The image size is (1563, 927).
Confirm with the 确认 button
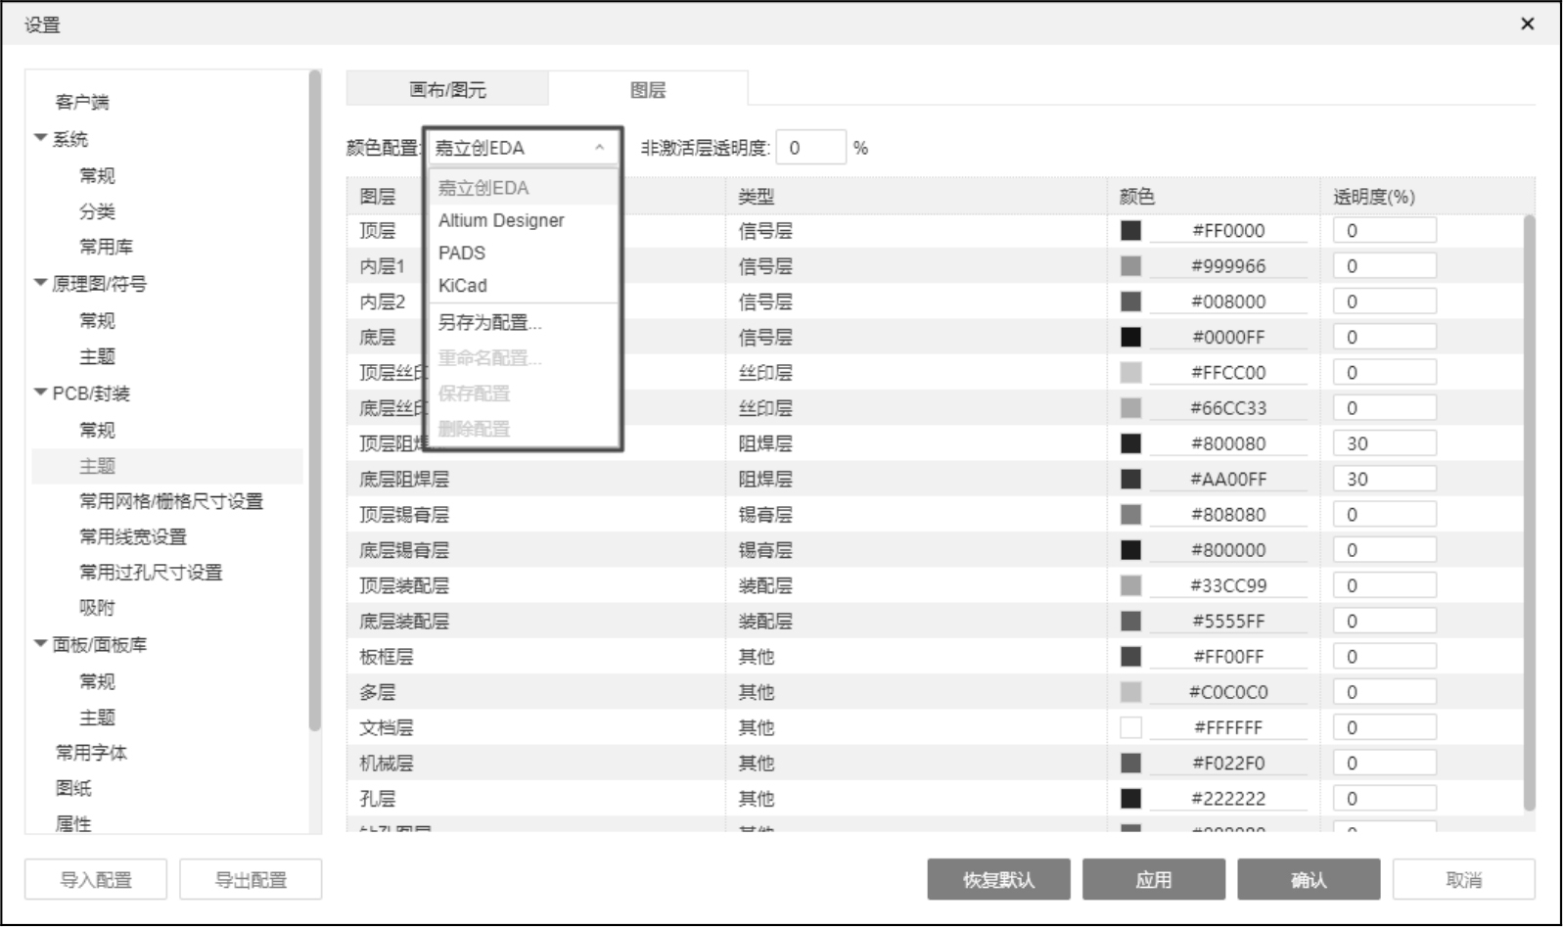coord(1309,880)
